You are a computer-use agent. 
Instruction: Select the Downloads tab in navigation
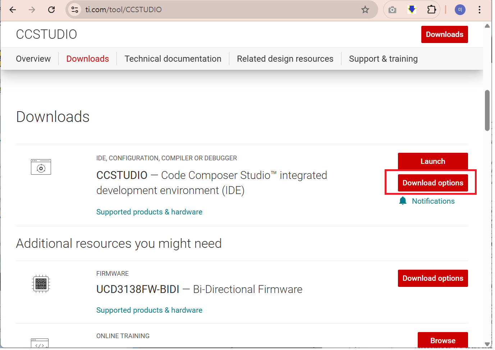pos(88,59)
